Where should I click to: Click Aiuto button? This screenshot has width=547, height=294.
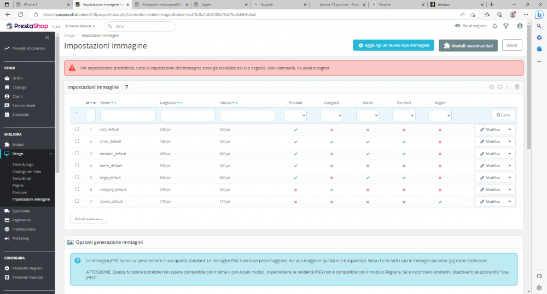(512, 45)
